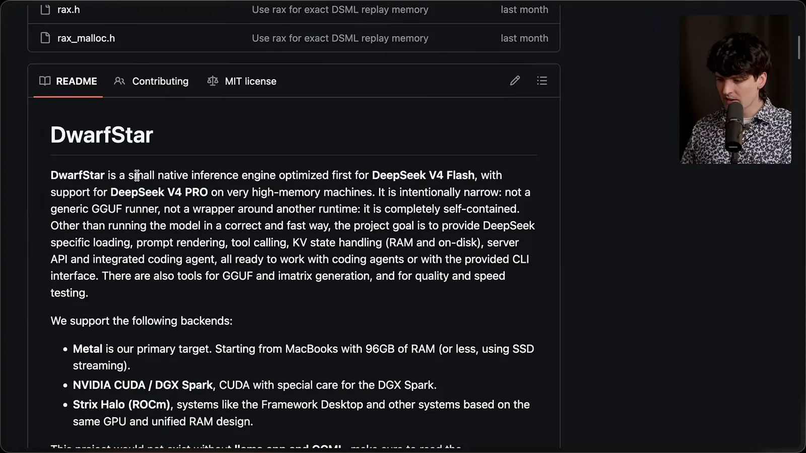The height and width of the screenshot is (453, 806).
Task: Click the bold 'Metal' bullet text
Action: (x=88, y=349)
